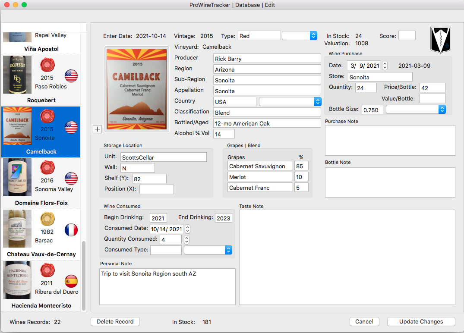
Task: Click the purchase Date stepper
Action: (385, 66)
